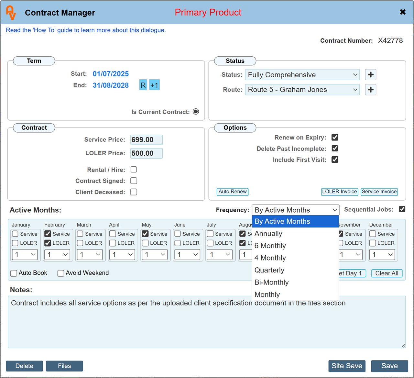Enable Avoid Weekend checkbox
Viewport: 414px width, 378px height.
point(61,273)
